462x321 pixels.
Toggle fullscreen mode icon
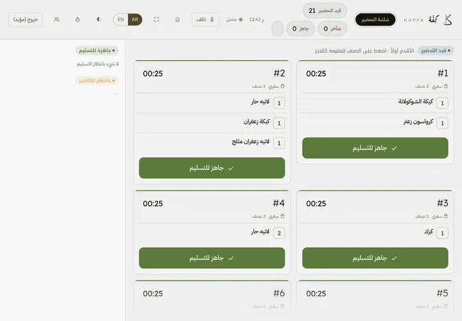(157, 19)
